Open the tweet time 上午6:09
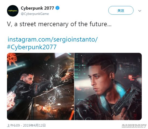 [13, 126]
